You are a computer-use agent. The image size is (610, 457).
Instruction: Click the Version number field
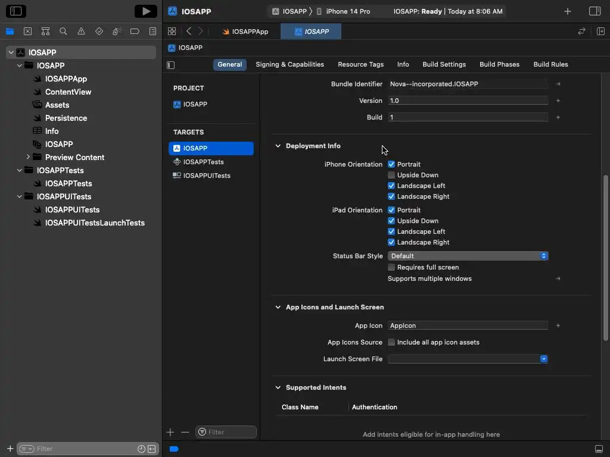[x=468, y=101]
